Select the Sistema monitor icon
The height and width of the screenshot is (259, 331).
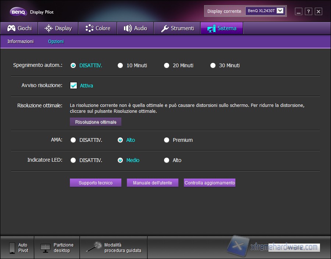[x=211, y=28]
